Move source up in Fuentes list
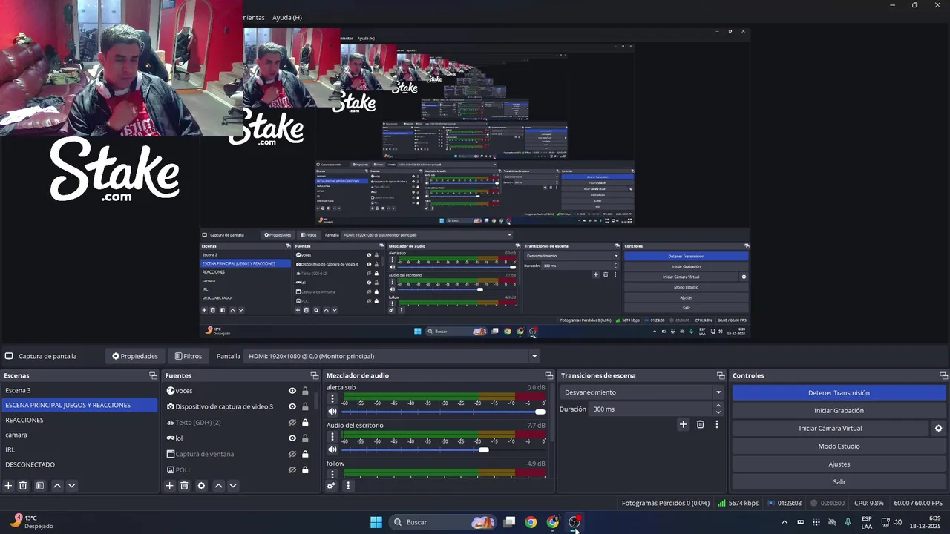Viewport: 950px width, 534px height. coord(218,486)
